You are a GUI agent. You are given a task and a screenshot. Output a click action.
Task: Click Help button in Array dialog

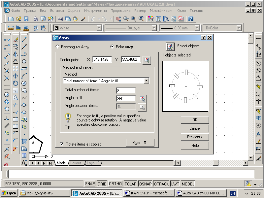coord(195,146)
